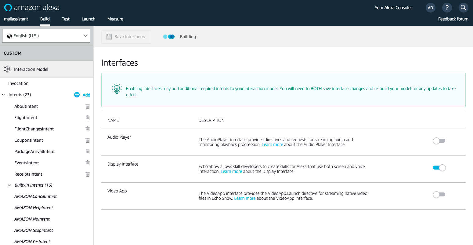Viewport: 473px width, 245px height.
Task: Select AMAZON.CancelIntent built-in intent
Action: pyautogui.click(x=35, y=196)
